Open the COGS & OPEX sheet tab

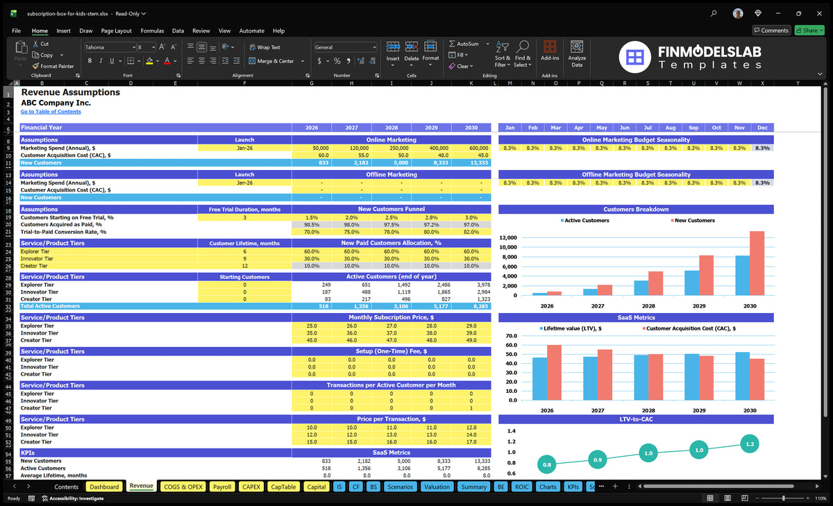(x=183, y=487)
